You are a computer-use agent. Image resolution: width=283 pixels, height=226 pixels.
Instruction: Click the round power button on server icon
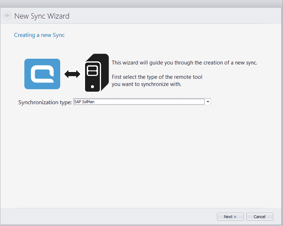coord(92,86)
